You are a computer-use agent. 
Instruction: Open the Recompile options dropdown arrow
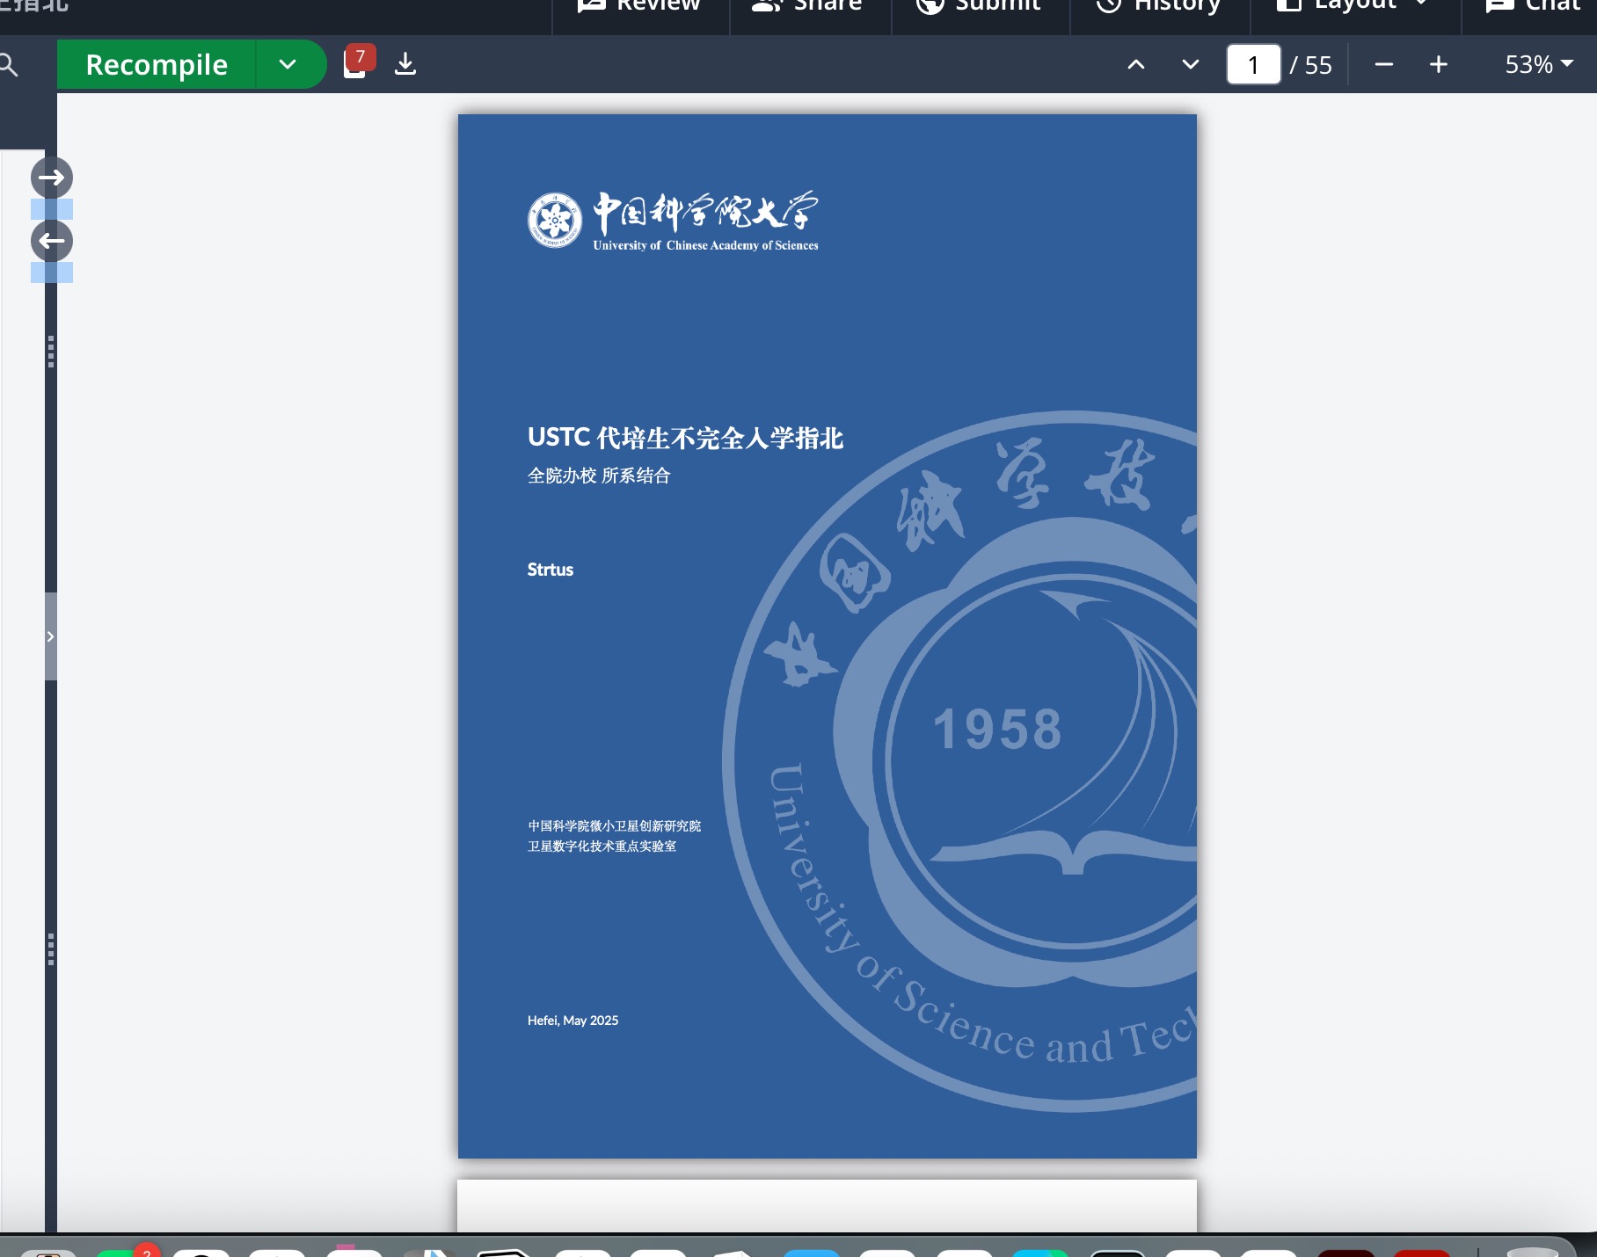288,64
